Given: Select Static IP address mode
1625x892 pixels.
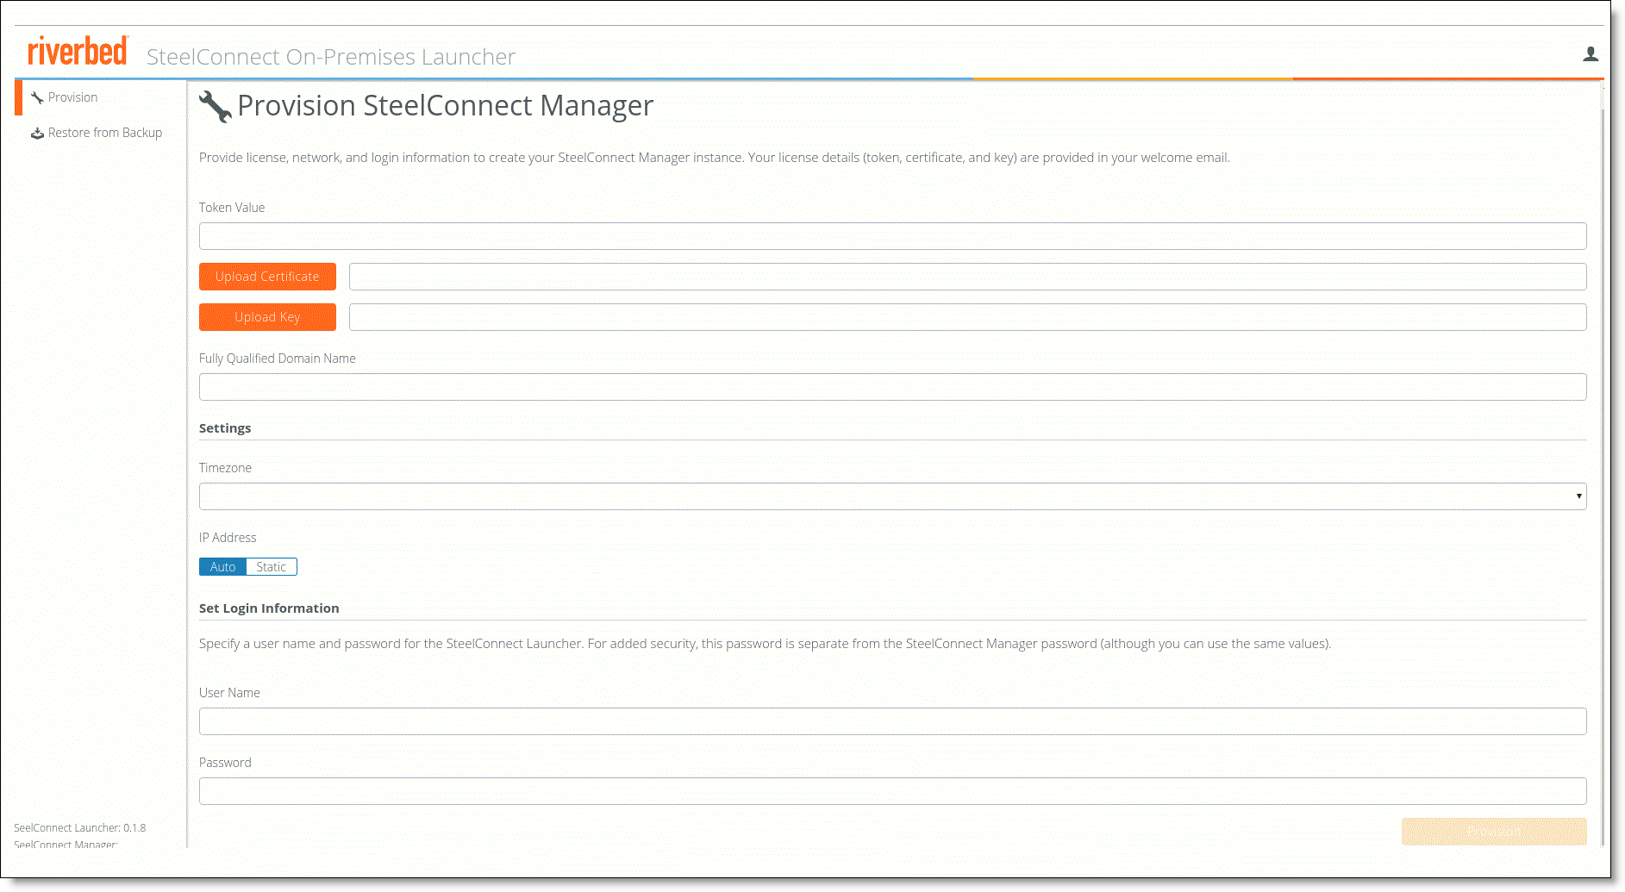Looking at the screenshot, I should 272,567.
